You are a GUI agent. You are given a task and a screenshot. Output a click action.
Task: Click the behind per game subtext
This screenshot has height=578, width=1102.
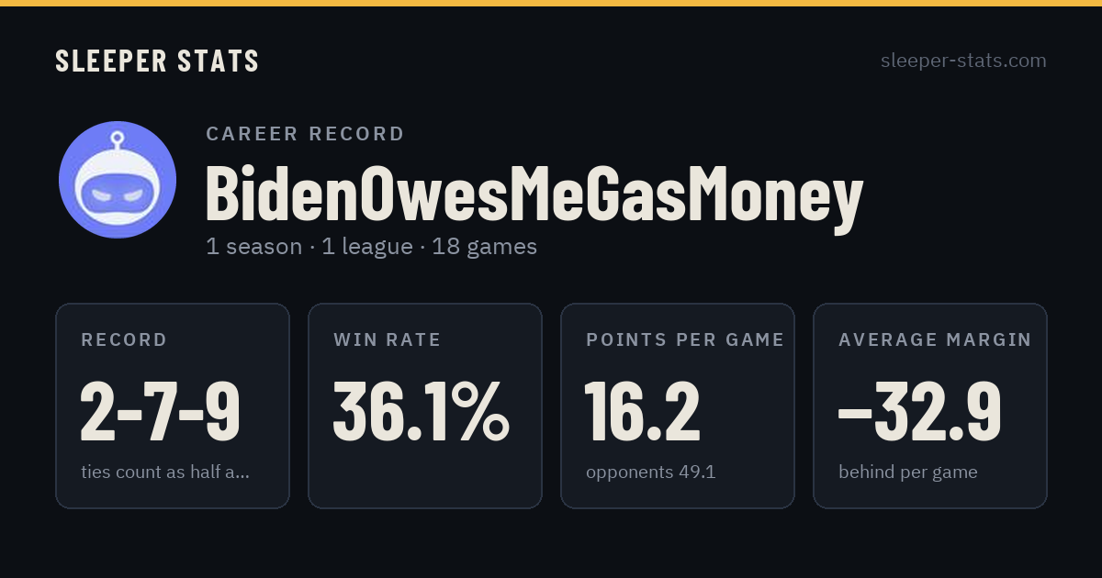pos(908,472)
